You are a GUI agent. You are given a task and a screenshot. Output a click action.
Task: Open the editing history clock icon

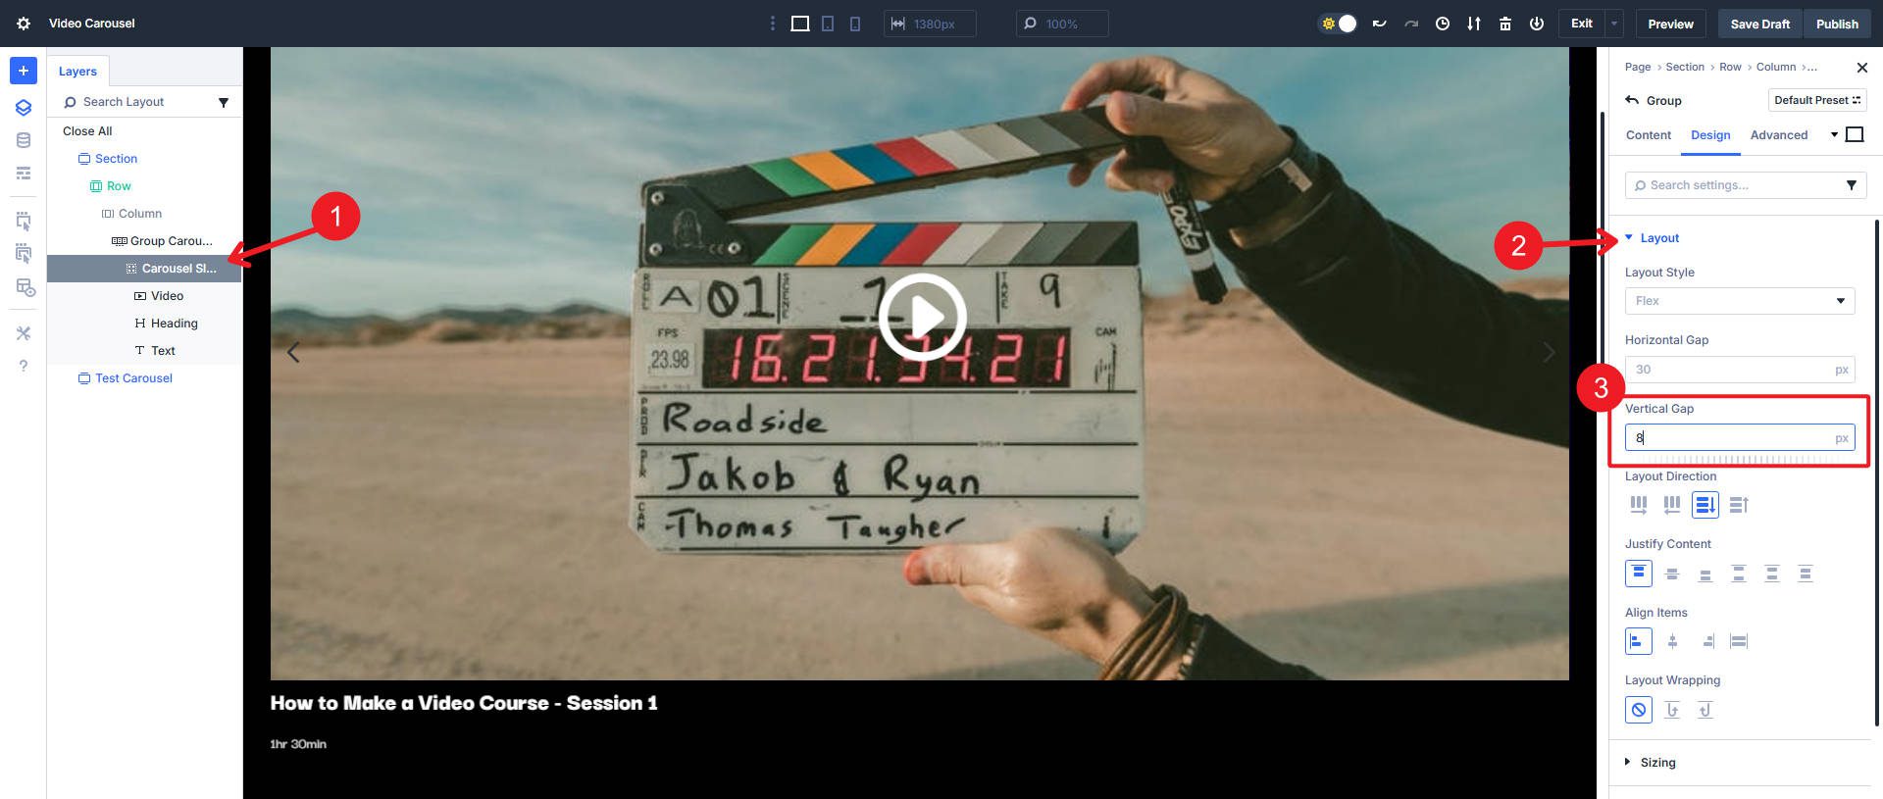point(1442,24)
